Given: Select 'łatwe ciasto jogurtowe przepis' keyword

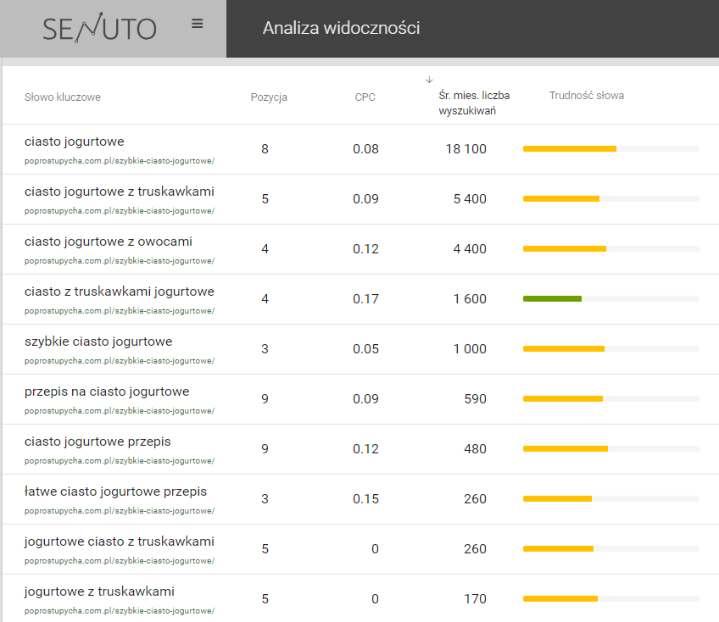Looking at the screenshot, I should click(x=115, y=491).
